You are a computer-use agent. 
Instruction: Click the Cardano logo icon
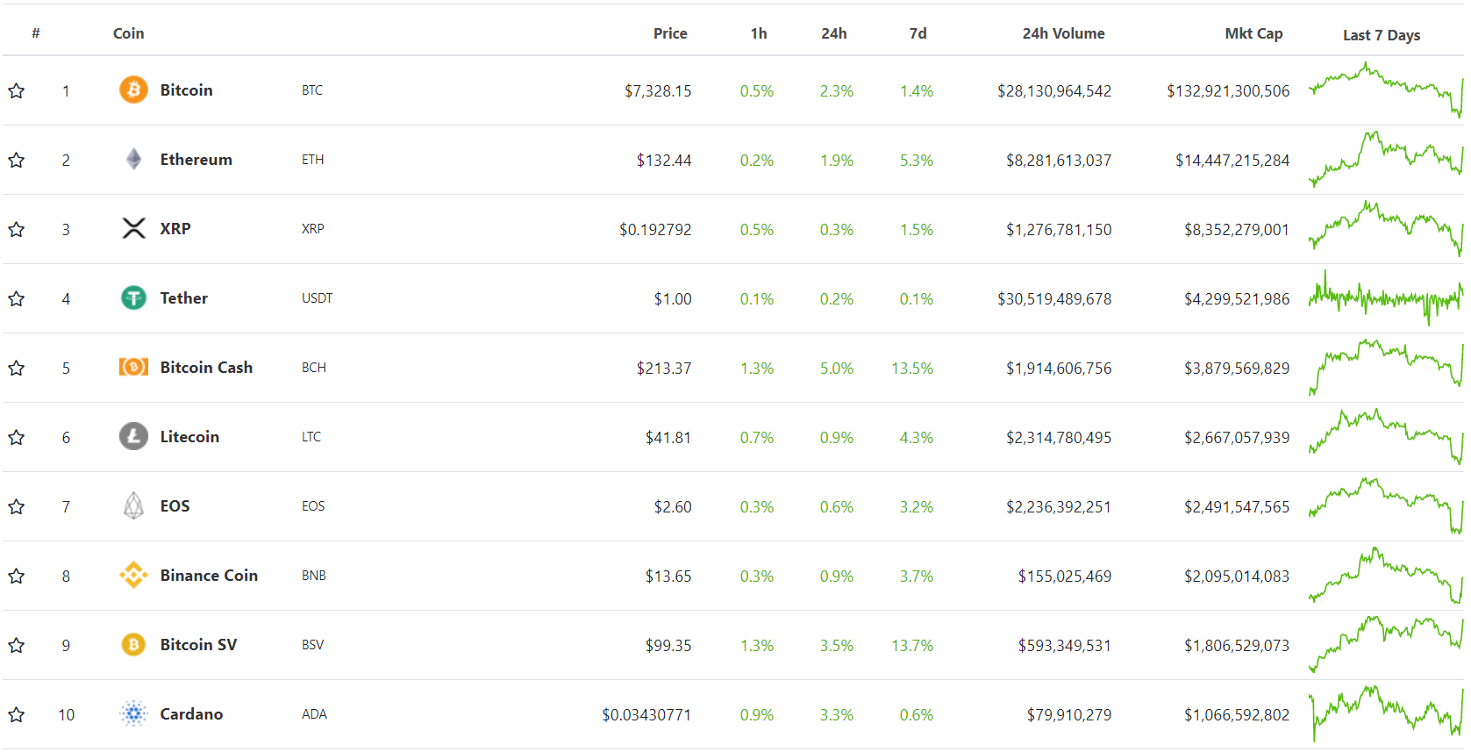pyautogui.click(x=133, y=713)
